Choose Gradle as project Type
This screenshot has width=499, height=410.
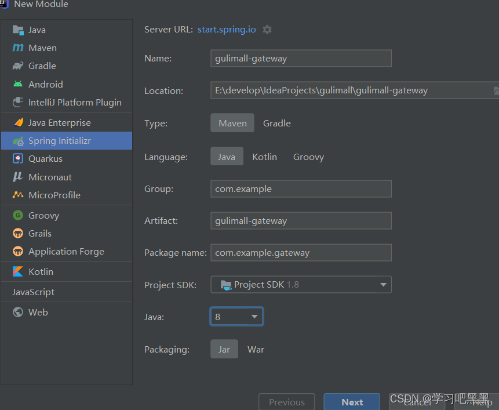click(x=277, y=123)
